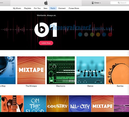Click the Apple logo in the top bar
This screenshot has width=129, height=117.
click(x=46, y=3)
